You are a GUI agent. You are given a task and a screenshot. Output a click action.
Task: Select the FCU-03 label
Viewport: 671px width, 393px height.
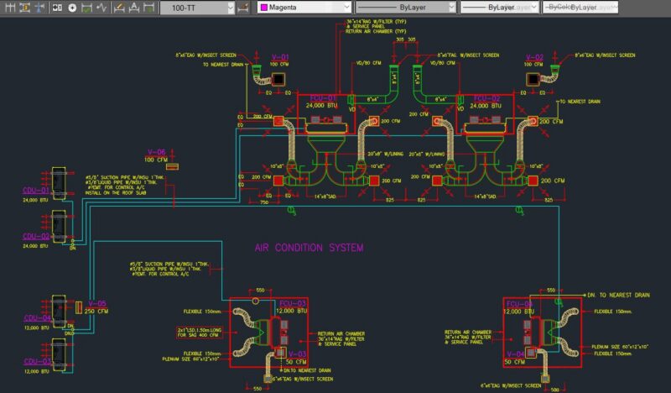(293, 303)
